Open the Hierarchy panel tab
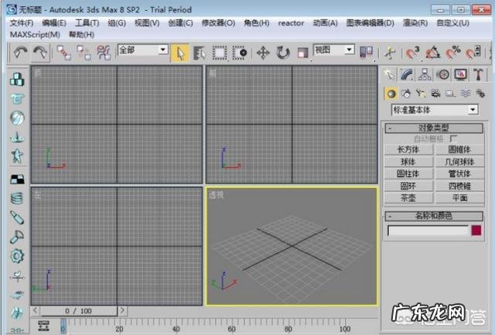 pos(425,75)
